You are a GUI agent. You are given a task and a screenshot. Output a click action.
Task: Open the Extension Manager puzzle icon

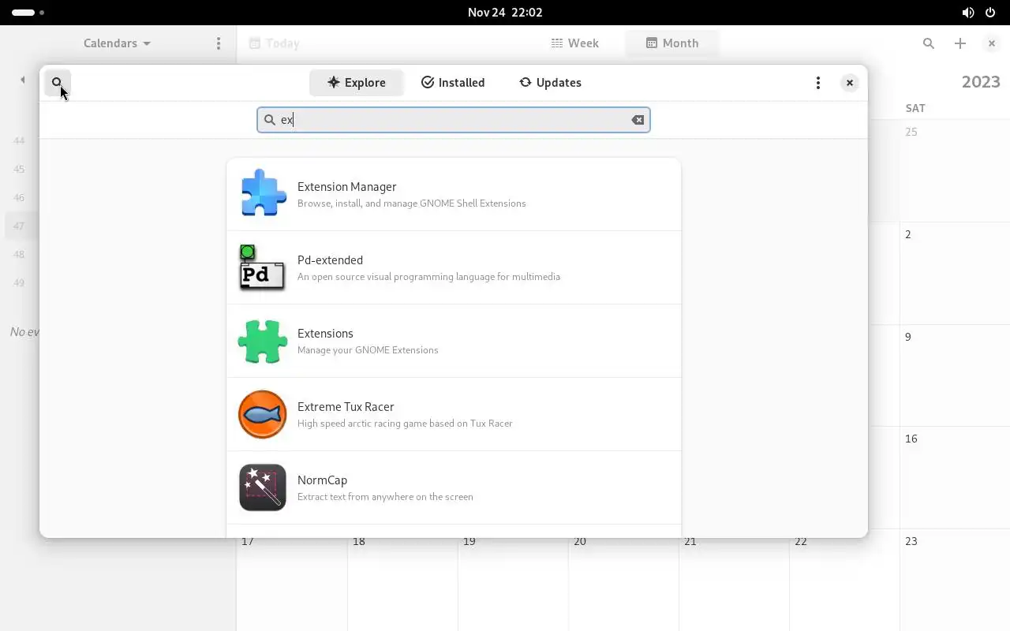tap(263, 194)
